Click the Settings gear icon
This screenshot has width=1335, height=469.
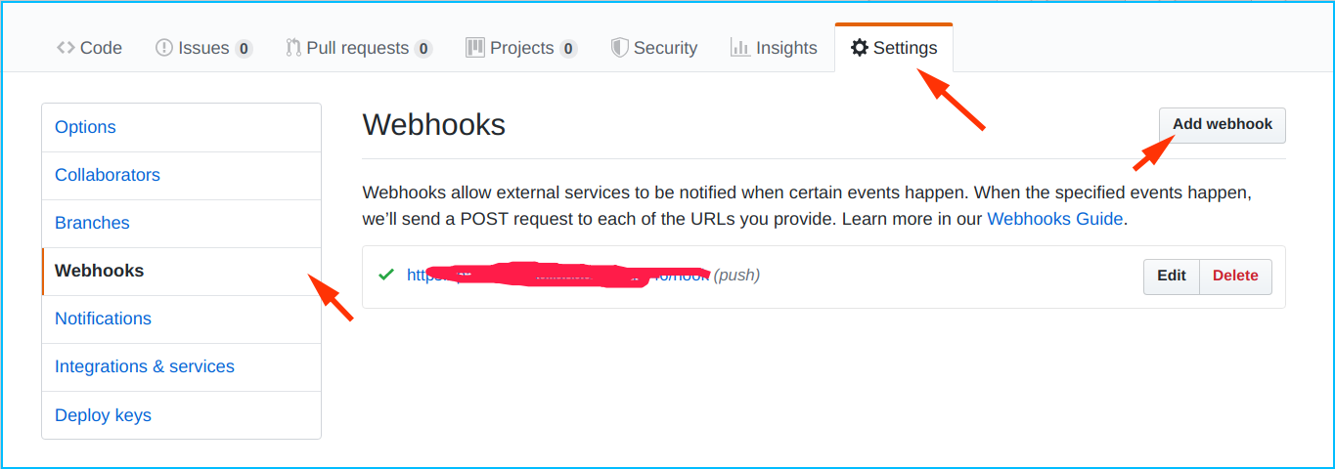pyautogui.click(x=860, y=48)
